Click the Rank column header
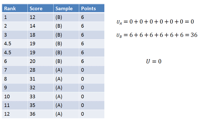The height and width of the screenshot is (119, 200). pos(15,8)
